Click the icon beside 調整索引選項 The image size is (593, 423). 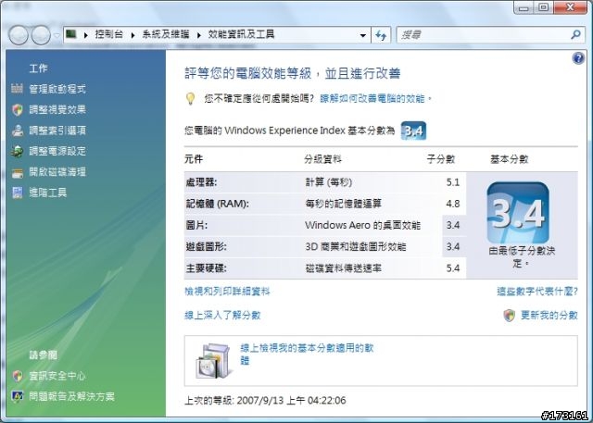coord(18,131)
